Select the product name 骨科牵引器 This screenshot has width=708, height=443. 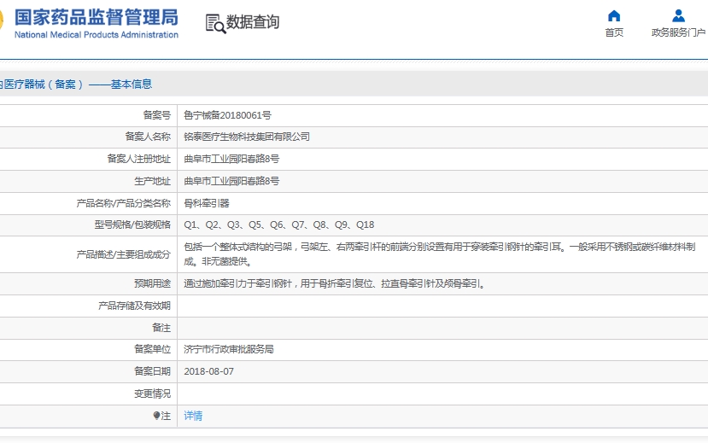(207, 203)
